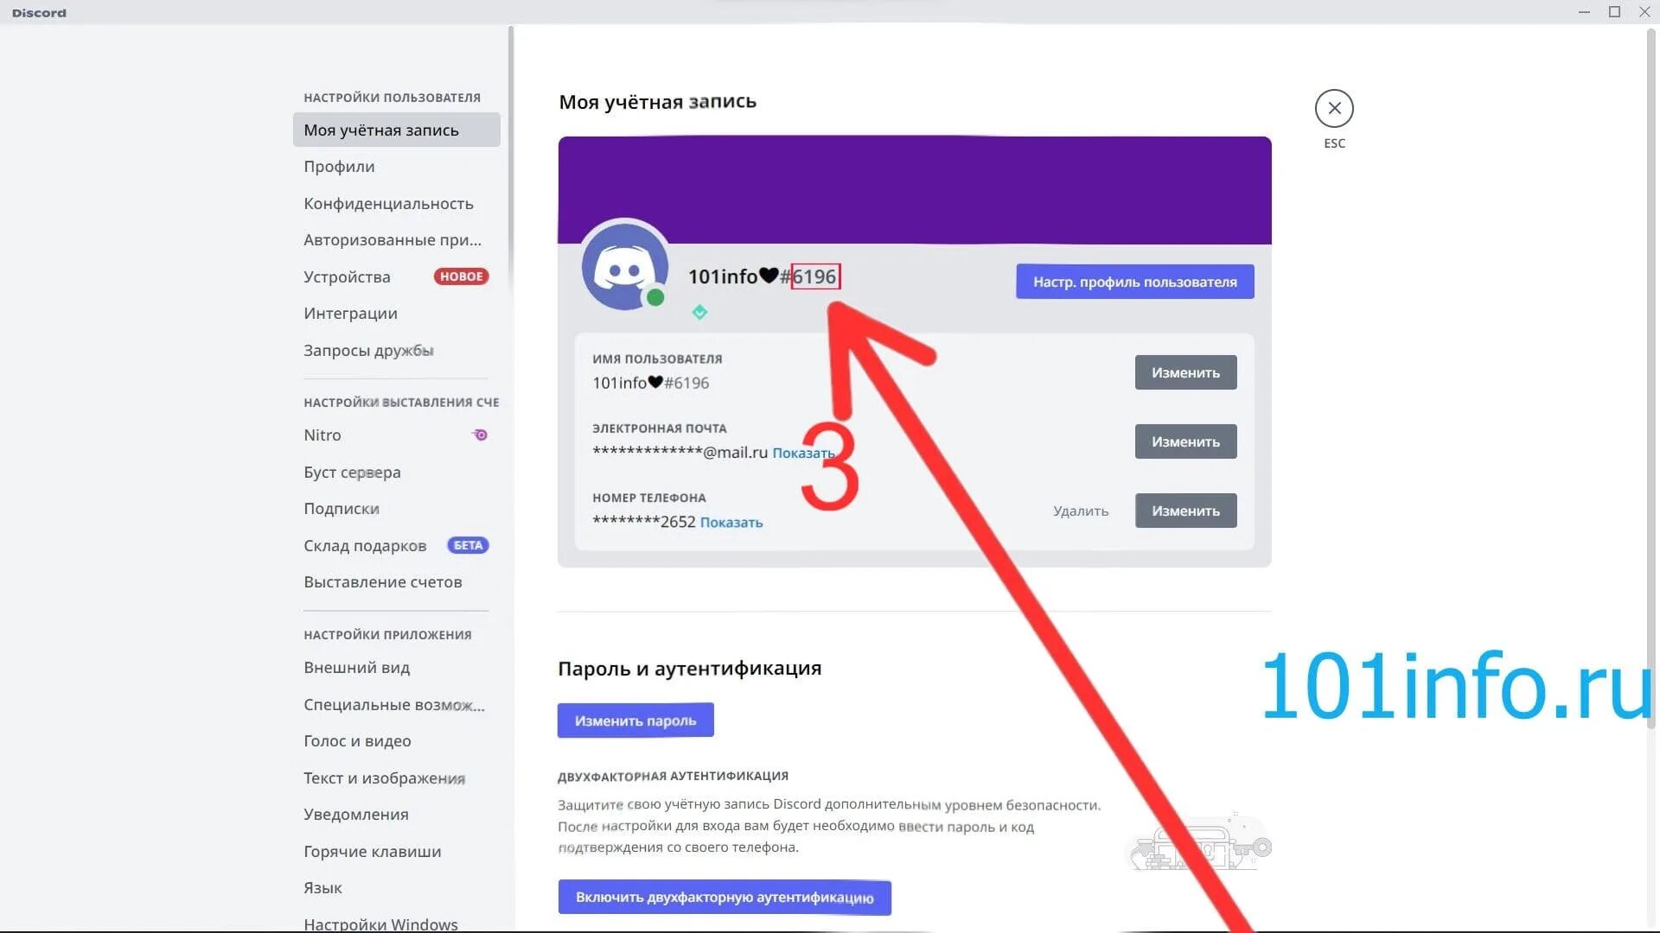Open Настройки Windows section
Screen dimensions: 1660x933
coord(396,923)
